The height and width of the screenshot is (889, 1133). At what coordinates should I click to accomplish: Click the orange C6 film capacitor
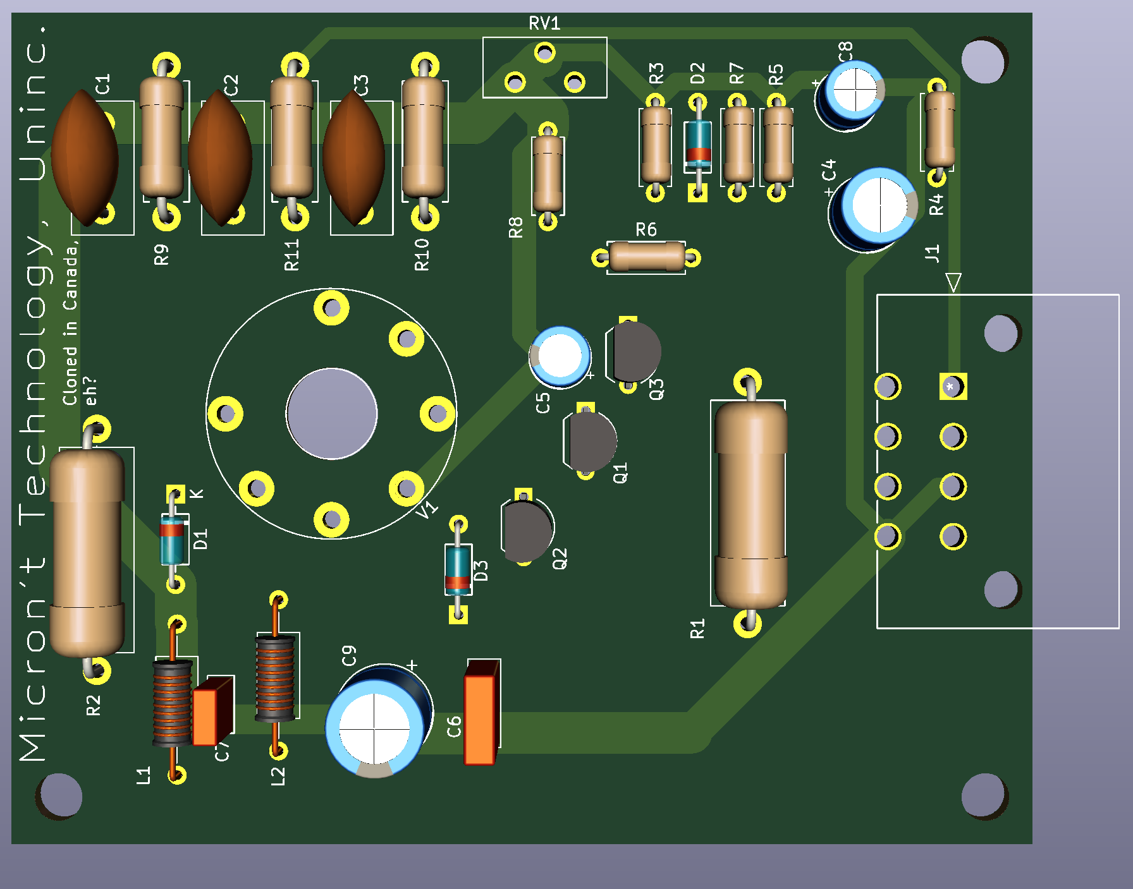pos(482,713)
